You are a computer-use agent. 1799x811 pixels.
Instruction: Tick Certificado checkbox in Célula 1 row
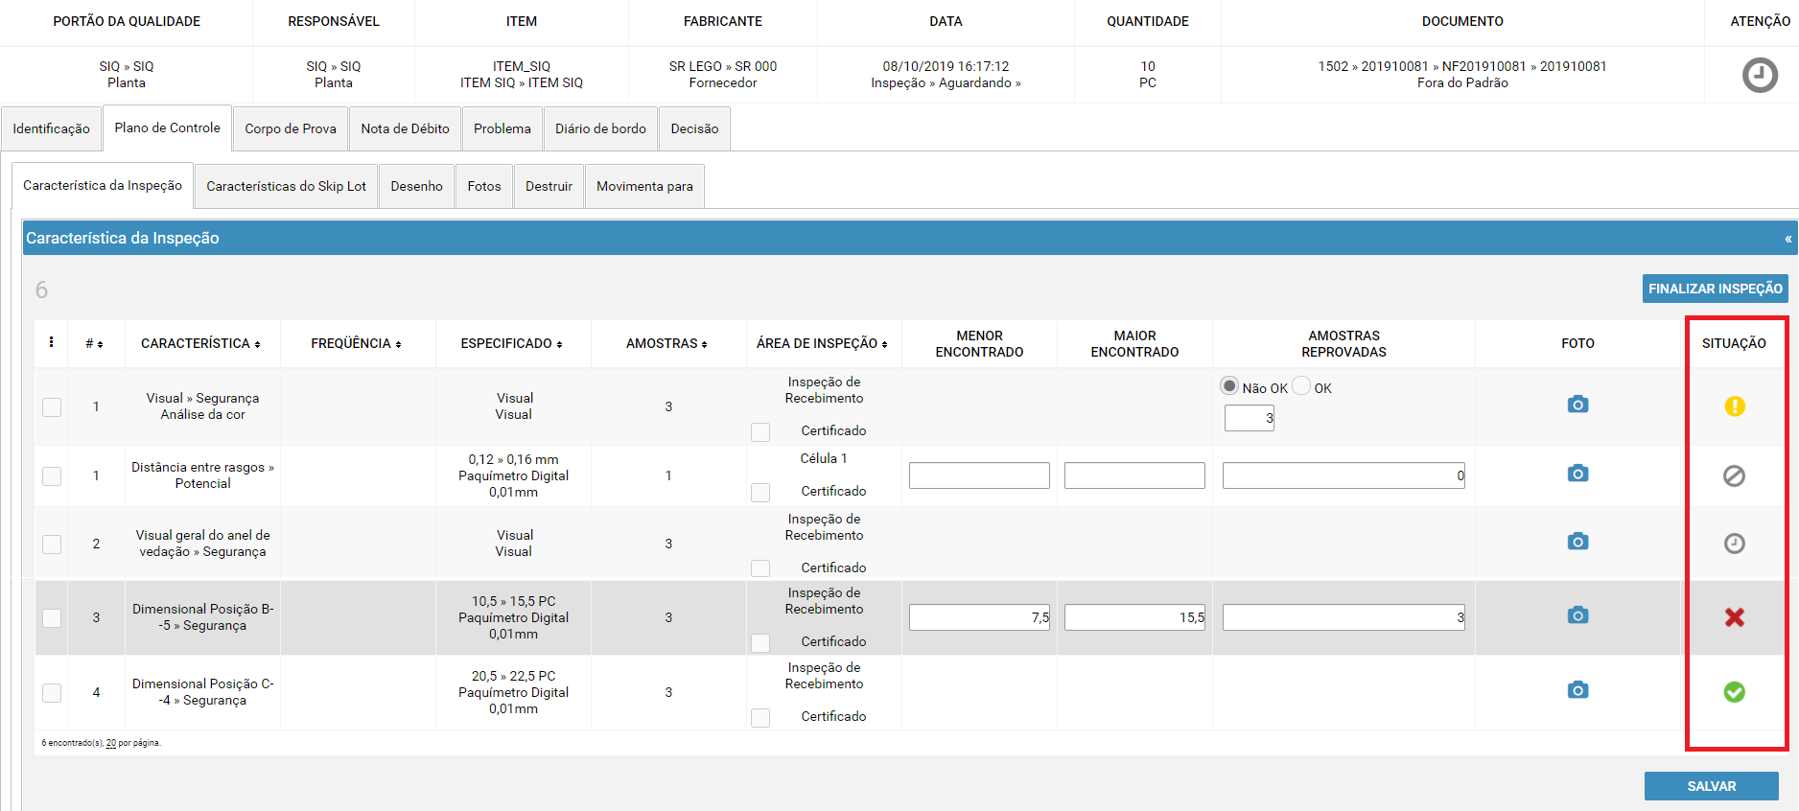(760, 493)
